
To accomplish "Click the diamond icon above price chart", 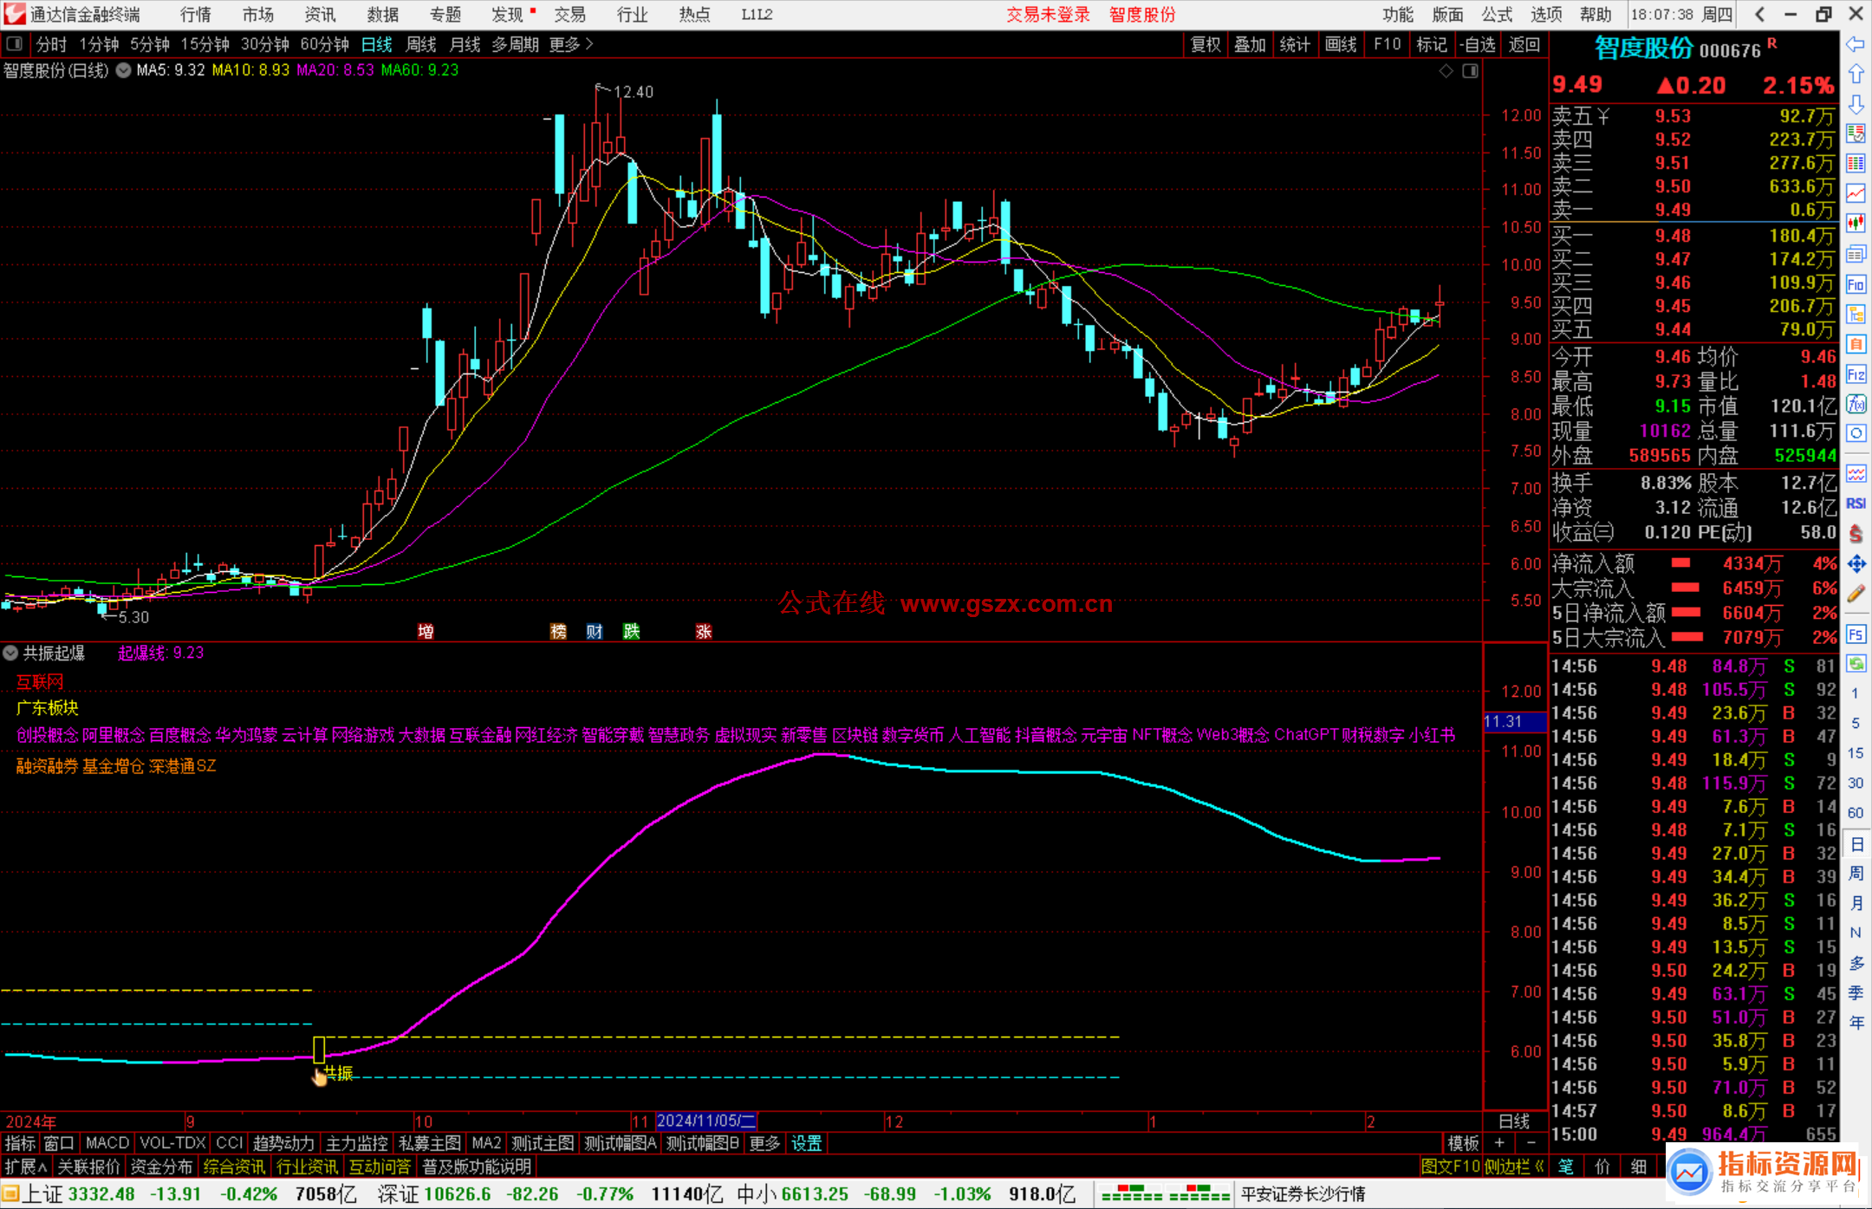I will click(x=1446, y=71).
